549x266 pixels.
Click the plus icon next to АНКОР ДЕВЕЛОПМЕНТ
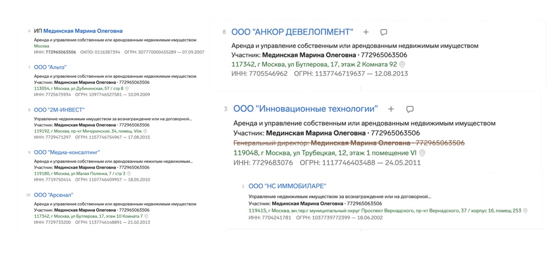(366, 32)
